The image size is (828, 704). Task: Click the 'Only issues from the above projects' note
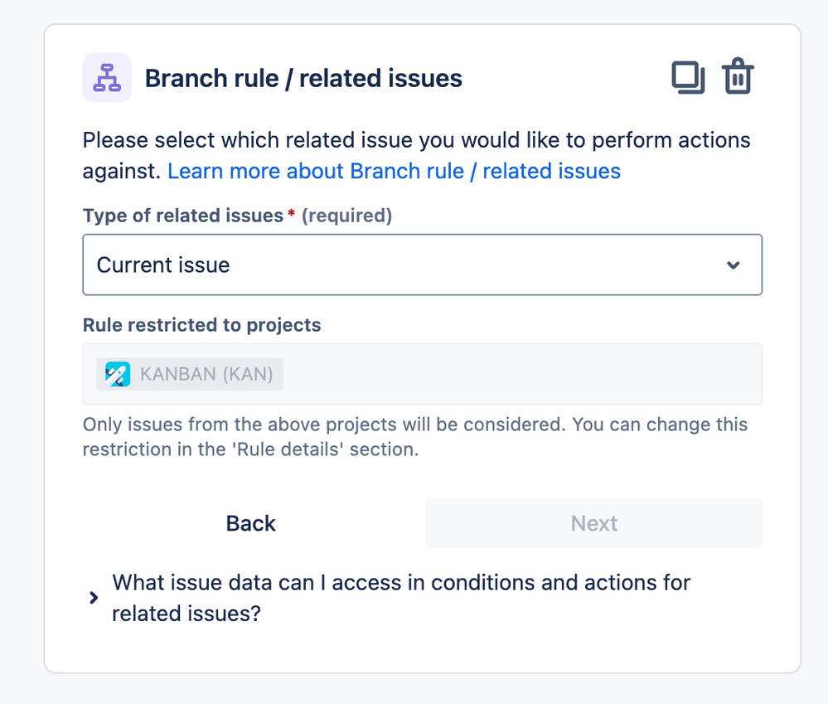pyautogui.click(x=415, y=437)
